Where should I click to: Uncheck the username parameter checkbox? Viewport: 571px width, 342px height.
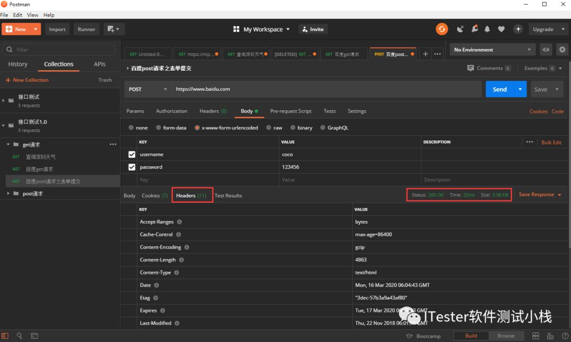point(132,155)
